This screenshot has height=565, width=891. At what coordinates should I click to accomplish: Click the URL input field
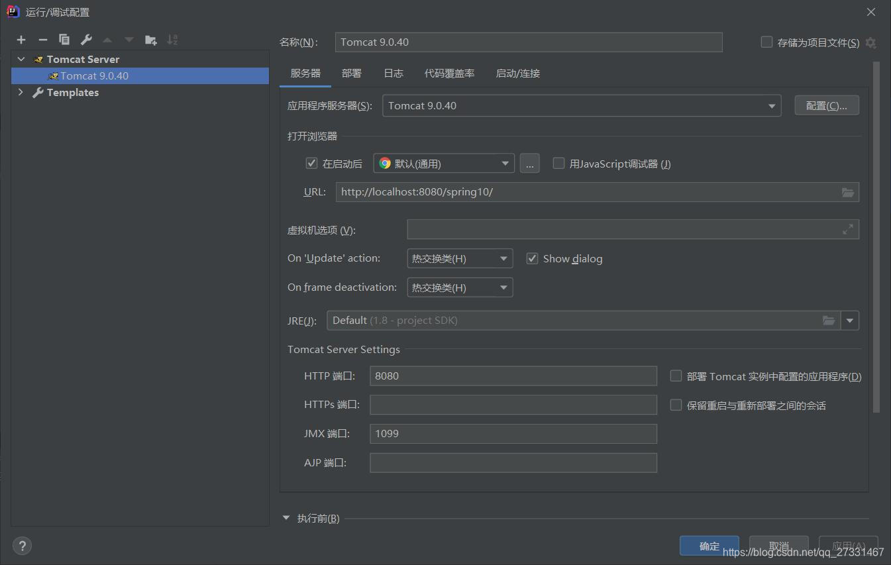click(x=598, y=192)
